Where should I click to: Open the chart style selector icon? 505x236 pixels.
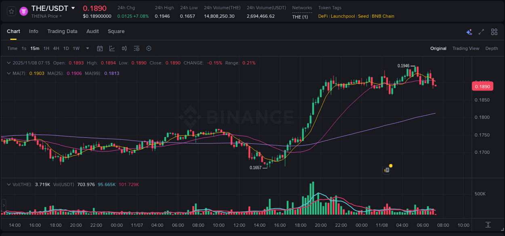click(112, 48)
